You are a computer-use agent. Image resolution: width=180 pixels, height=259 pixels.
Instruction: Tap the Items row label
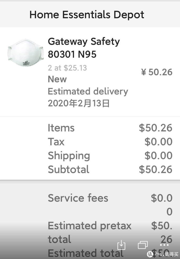(x=61, y=128)
